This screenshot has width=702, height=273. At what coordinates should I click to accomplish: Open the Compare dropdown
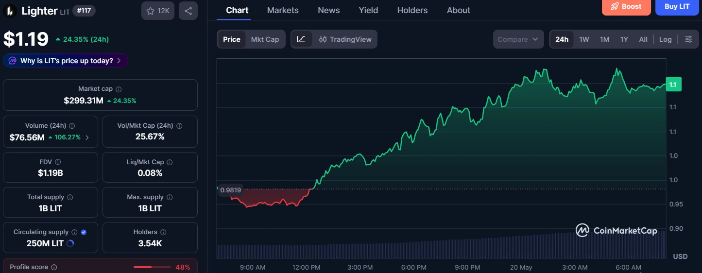(518, 39)
